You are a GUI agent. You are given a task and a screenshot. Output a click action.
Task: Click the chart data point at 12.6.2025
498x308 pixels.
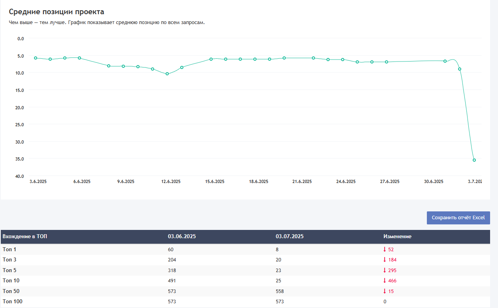click(167, 74)
